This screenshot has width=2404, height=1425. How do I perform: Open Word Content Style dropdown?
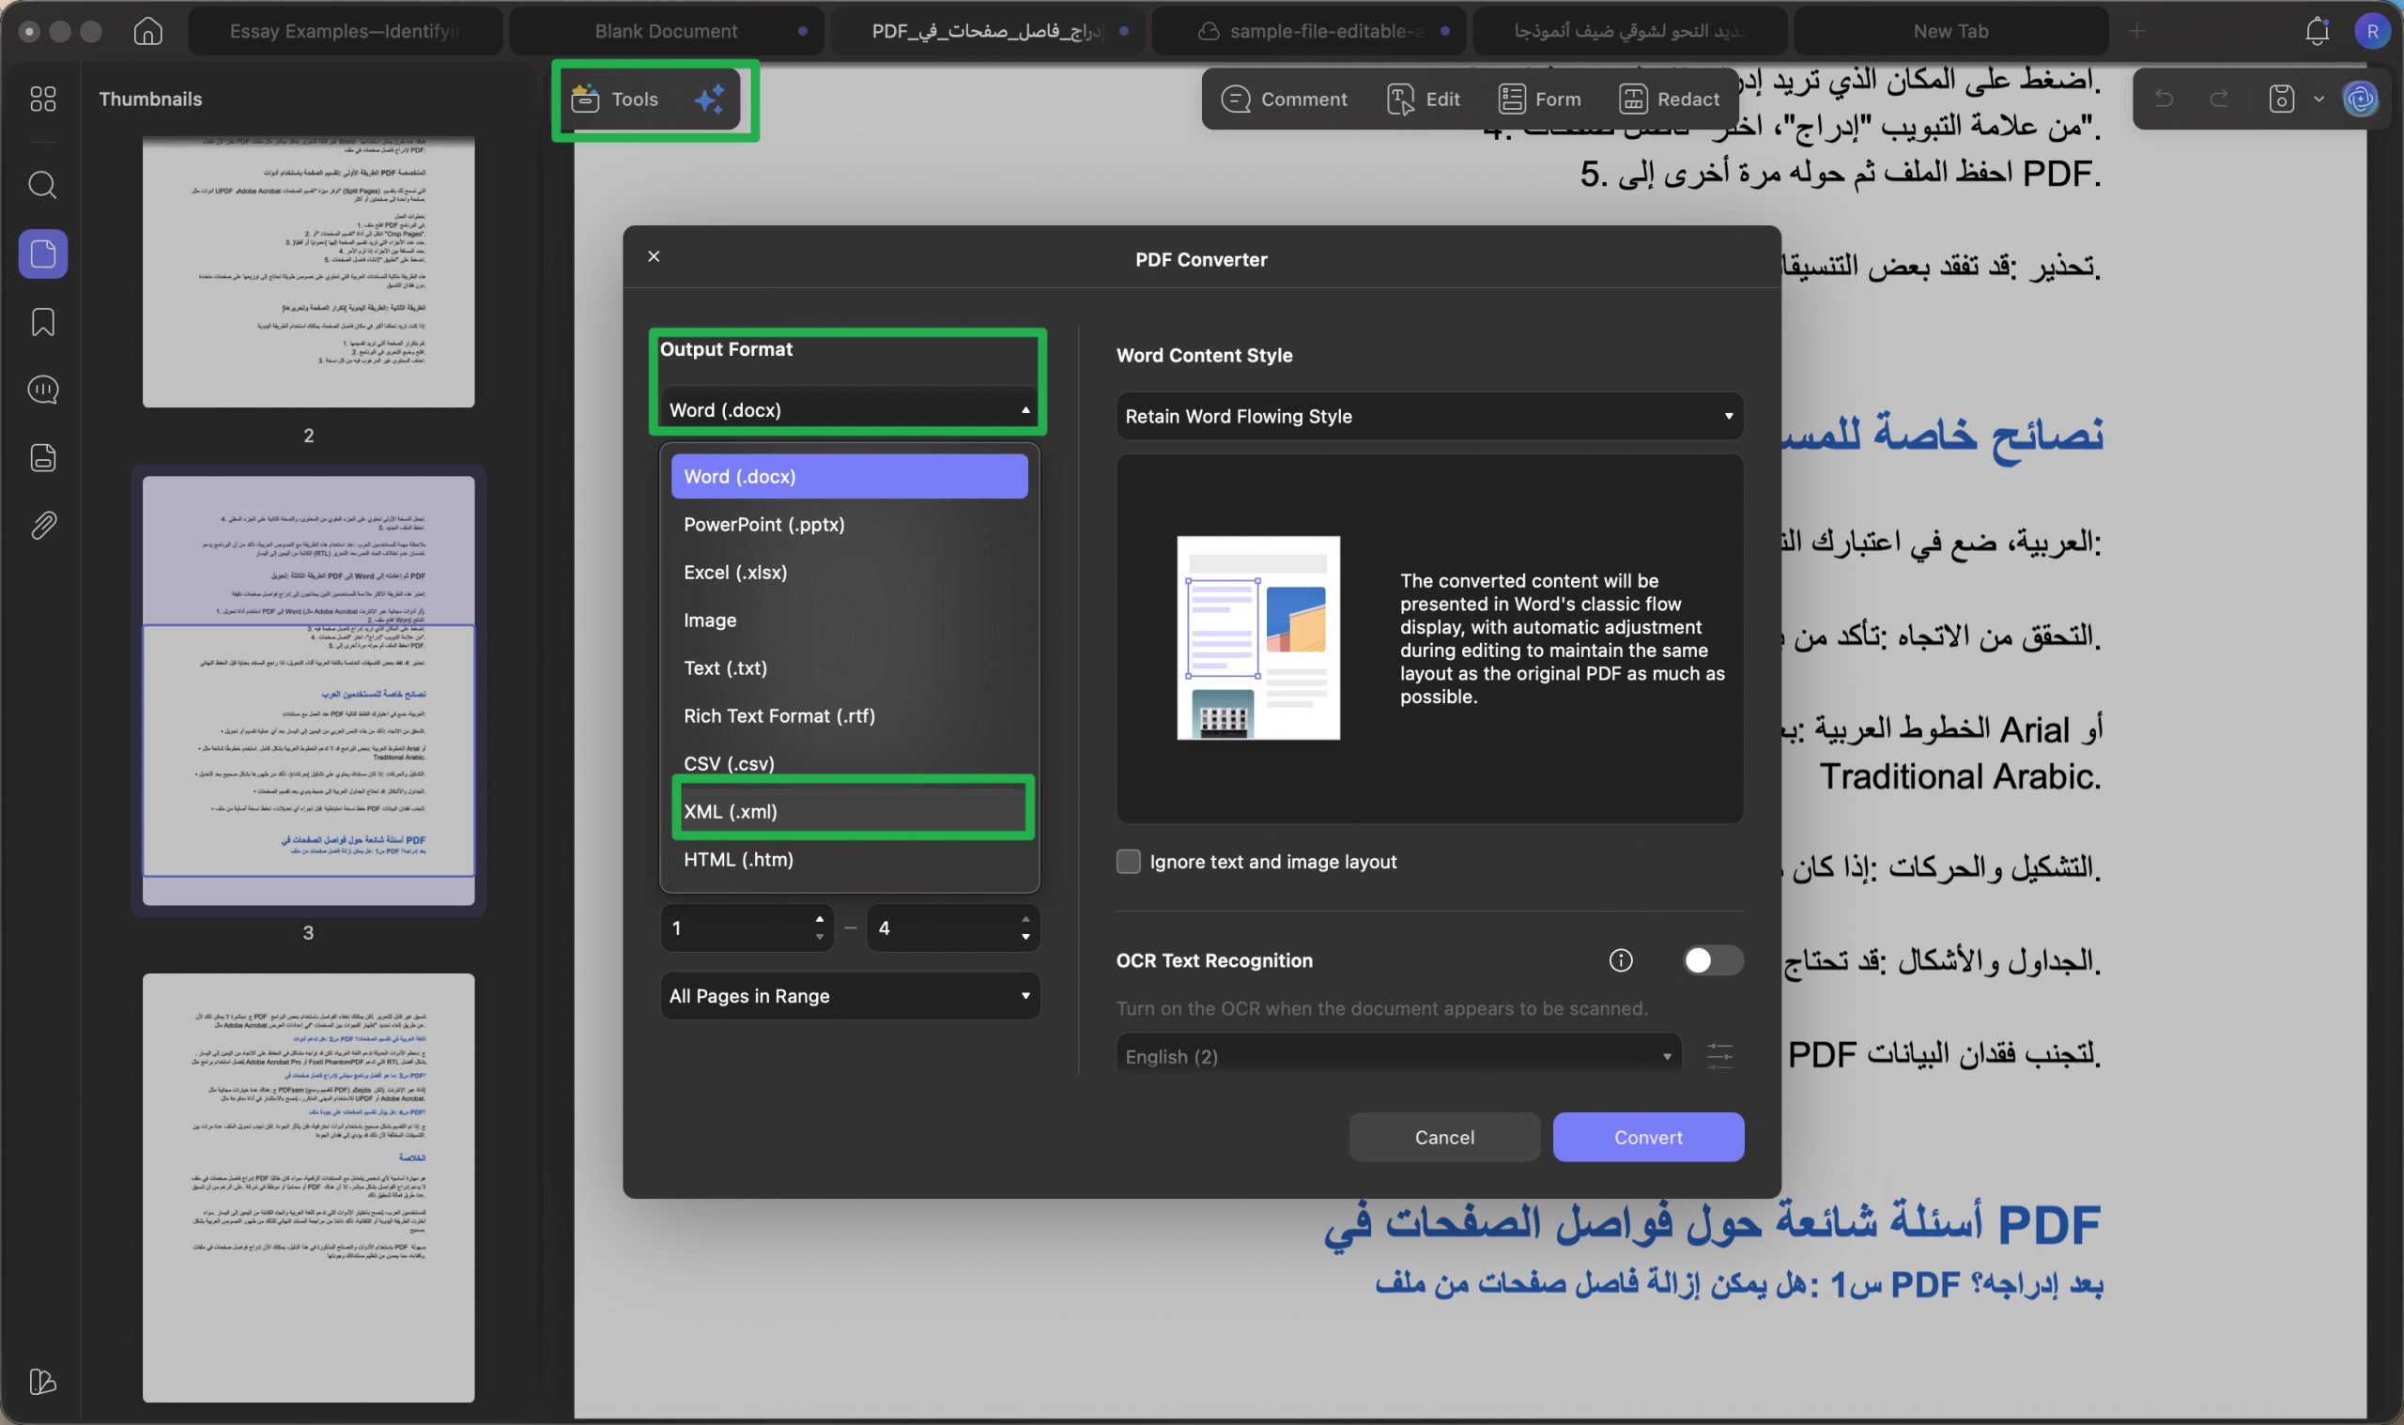coord(1430,417)
